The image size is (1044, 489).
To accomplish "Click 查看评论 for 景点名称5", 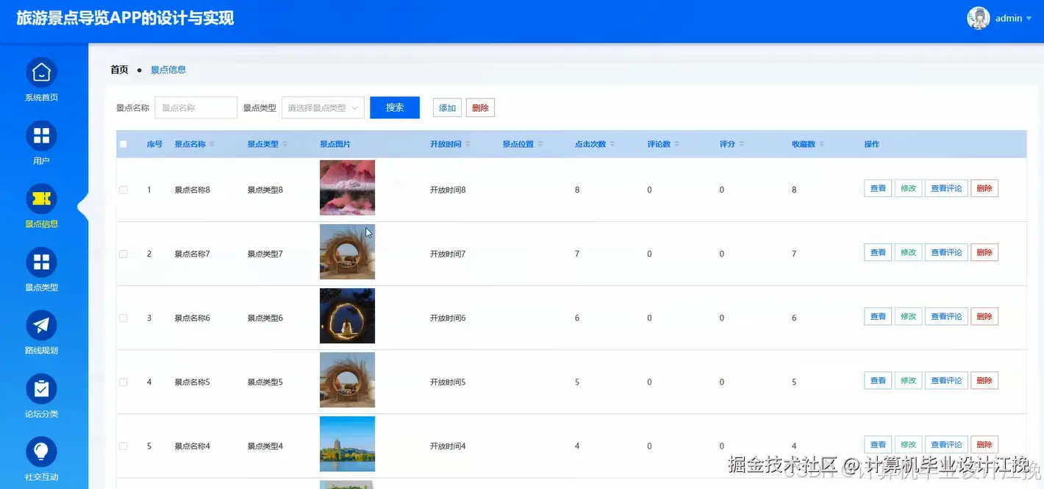I will (x=946, y=380).
